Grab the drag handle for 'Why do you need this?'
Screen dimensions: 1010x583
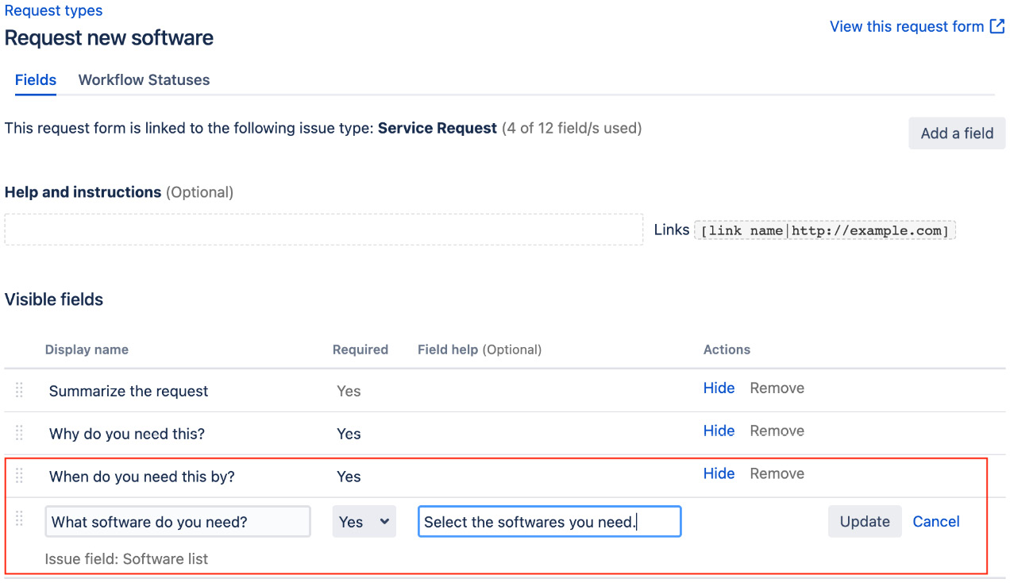[x=20, y=433]
